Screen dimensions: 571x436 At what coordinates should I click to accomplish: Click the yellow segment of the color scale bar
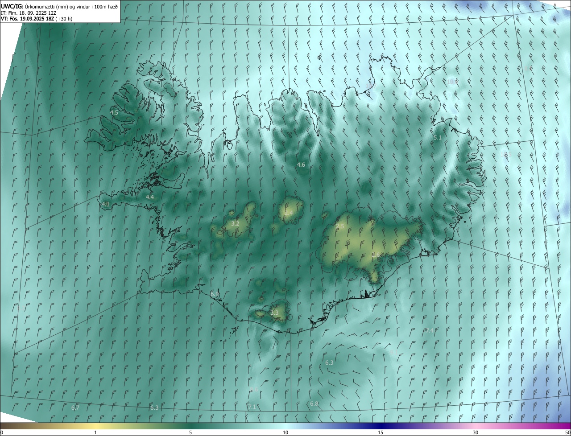(x=95, y=426)
